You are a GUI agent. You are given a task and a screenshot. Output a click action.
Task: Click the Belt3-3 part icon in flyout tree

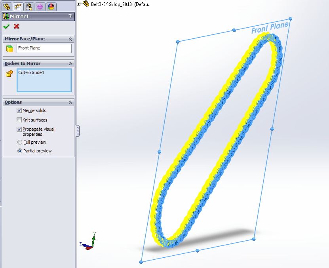(x=86, y=4)
